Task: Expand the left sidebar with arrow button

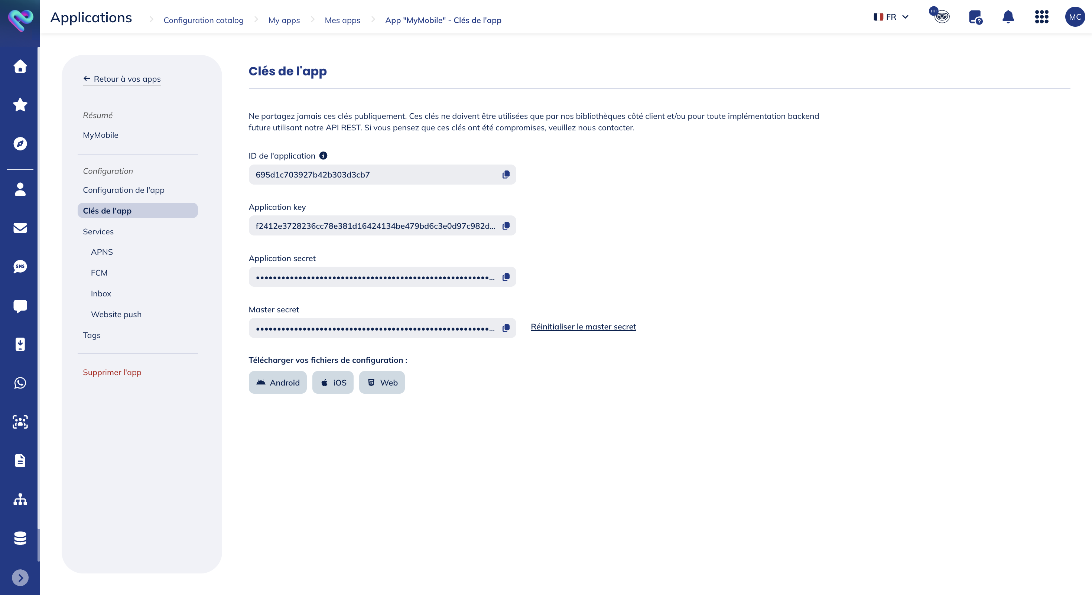Action: coord(20,578)
